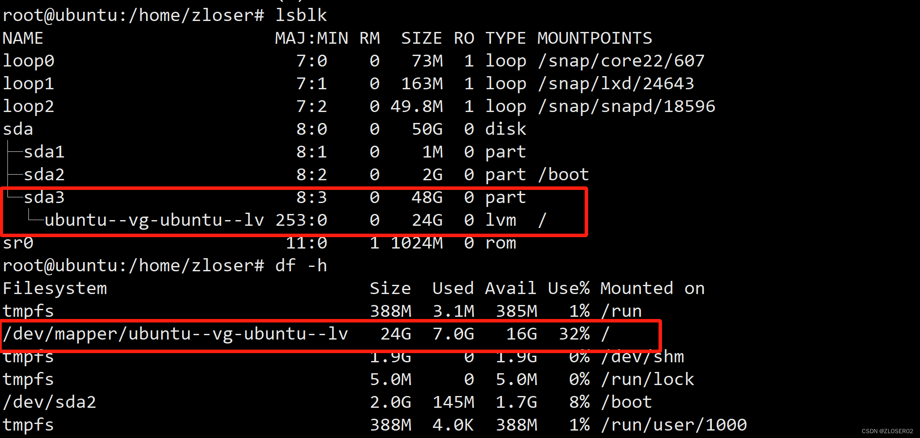Viewport: 920px width, 438px height.
Task: Select the MOUNTPOINTS column header
Action: (x=595, y=38)
